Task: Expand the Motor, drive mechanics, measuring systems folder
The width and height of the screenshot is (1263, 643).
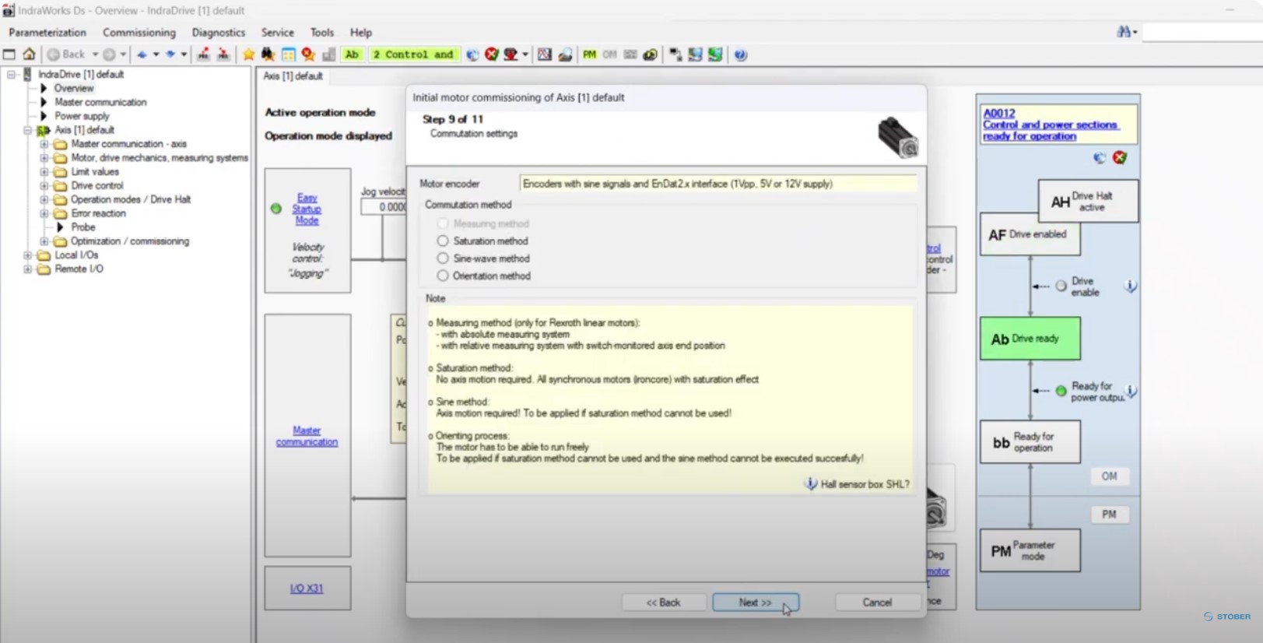Action: point(44,158)
